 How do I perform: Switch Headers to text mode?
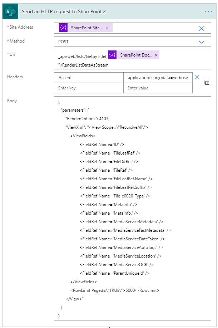tap(207, 83)
